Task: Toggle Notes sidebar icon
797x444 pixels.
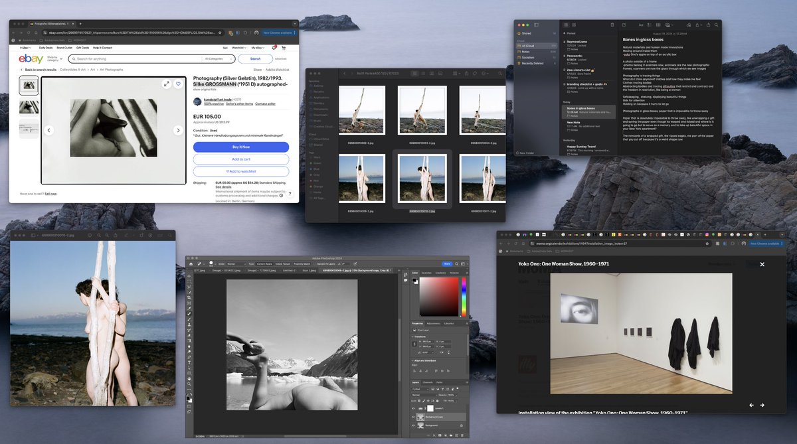Action: [x=536, y=25]
